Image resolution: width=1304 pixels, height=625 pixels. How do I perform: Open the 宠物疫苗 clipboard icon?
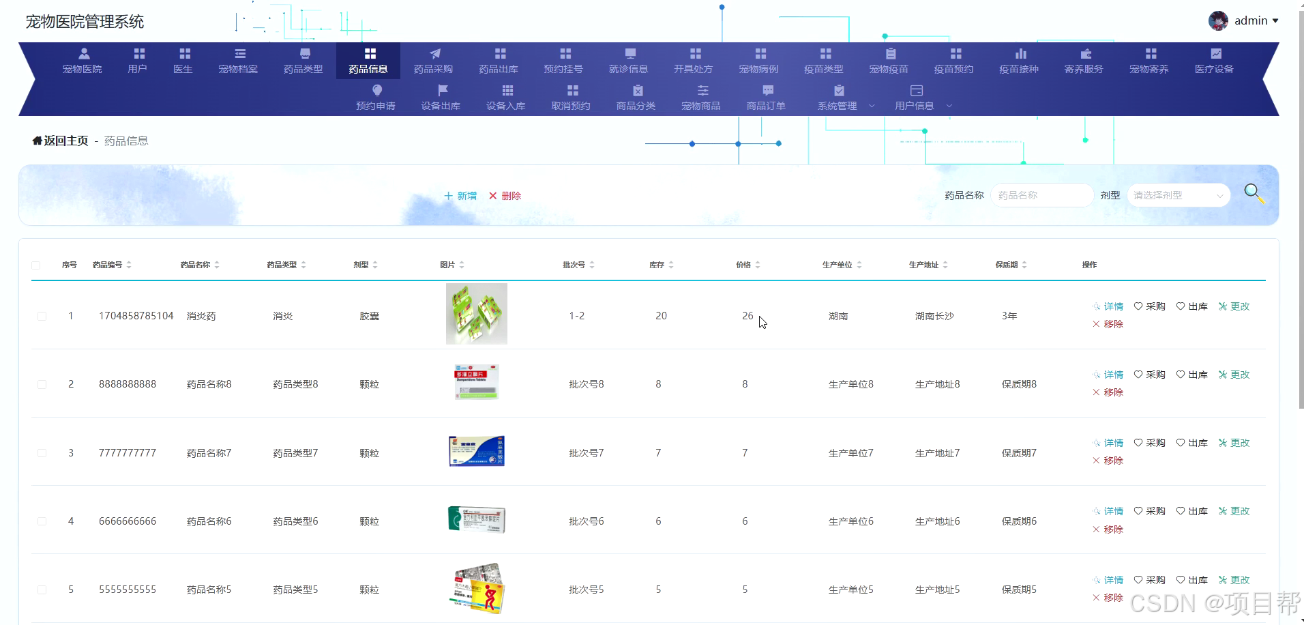[x=891, y=53]
